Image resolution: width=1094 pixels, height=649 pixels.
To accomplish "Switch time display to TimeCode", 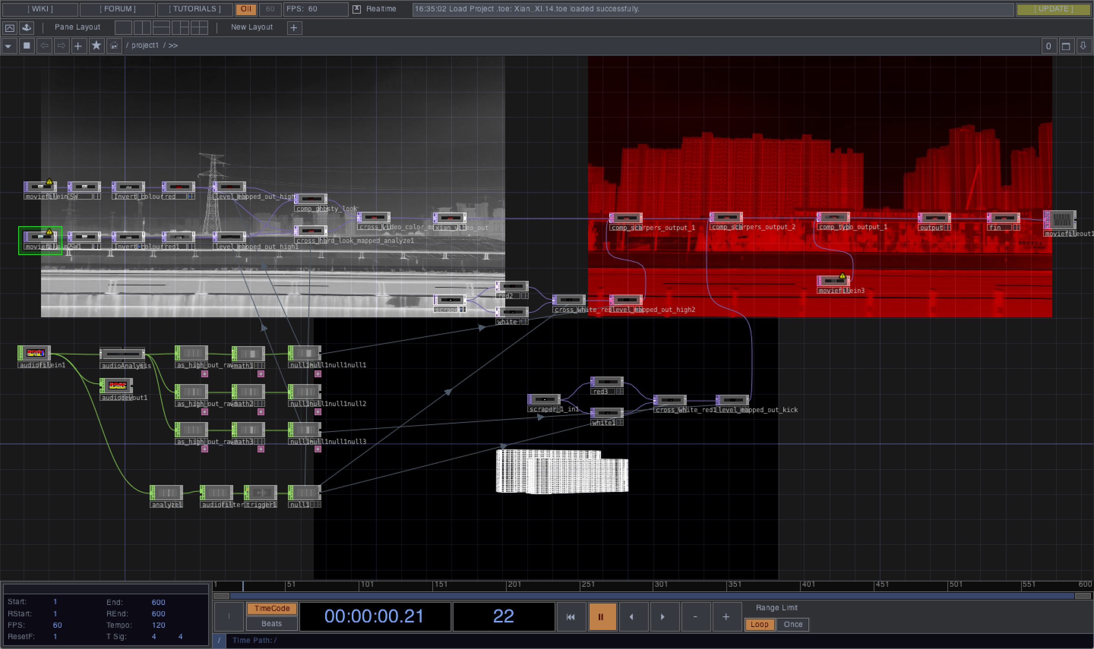I will click(x=272, y=608).
